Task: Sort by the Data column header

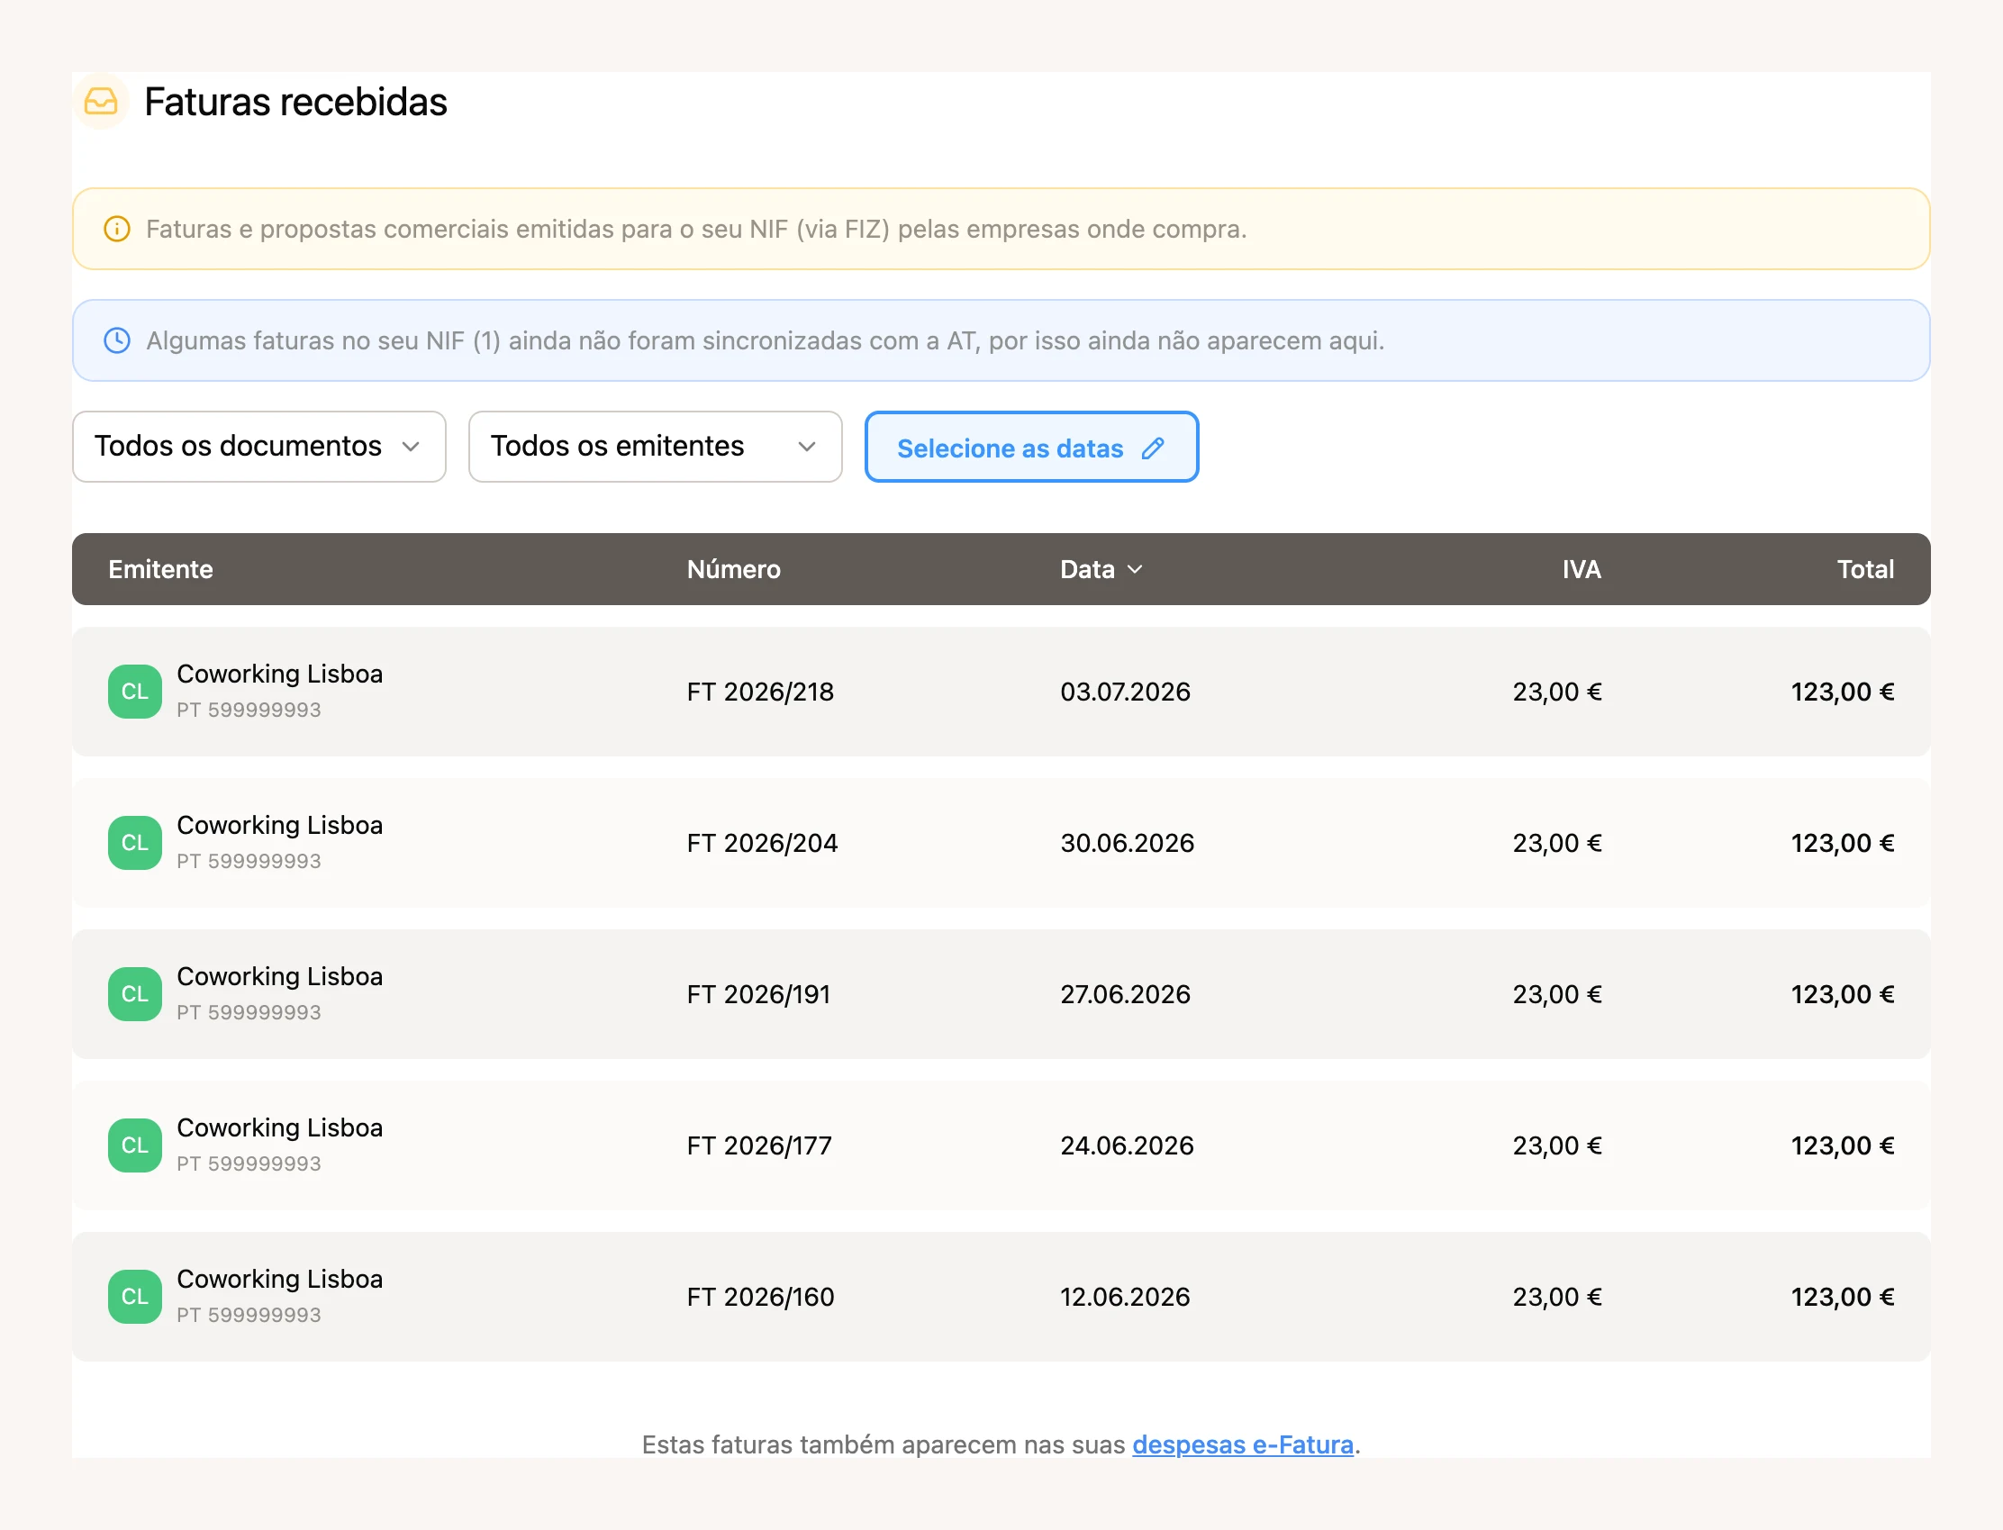Action: point(1101,569)
